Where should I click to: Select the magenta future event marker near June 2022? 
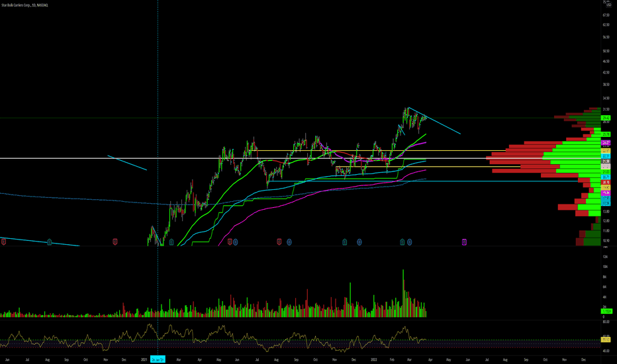464,242
